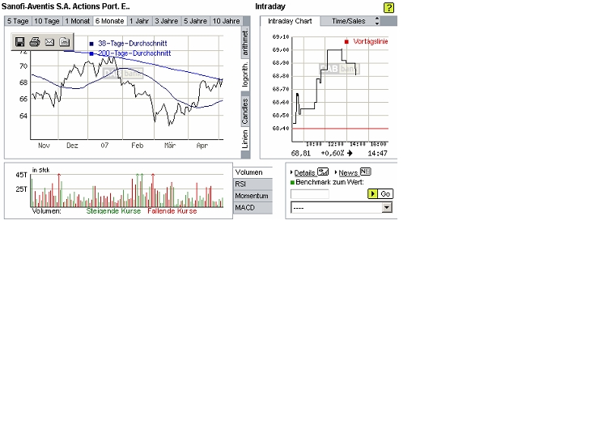The image size is (607, 445).
Task: Select the Volumen indicator tab
Action: (253, 172)
